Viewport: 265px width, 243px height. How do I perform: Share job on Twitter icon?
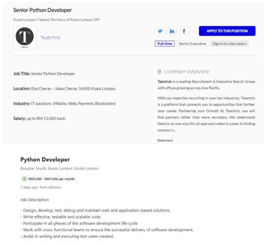pos(160,31)
